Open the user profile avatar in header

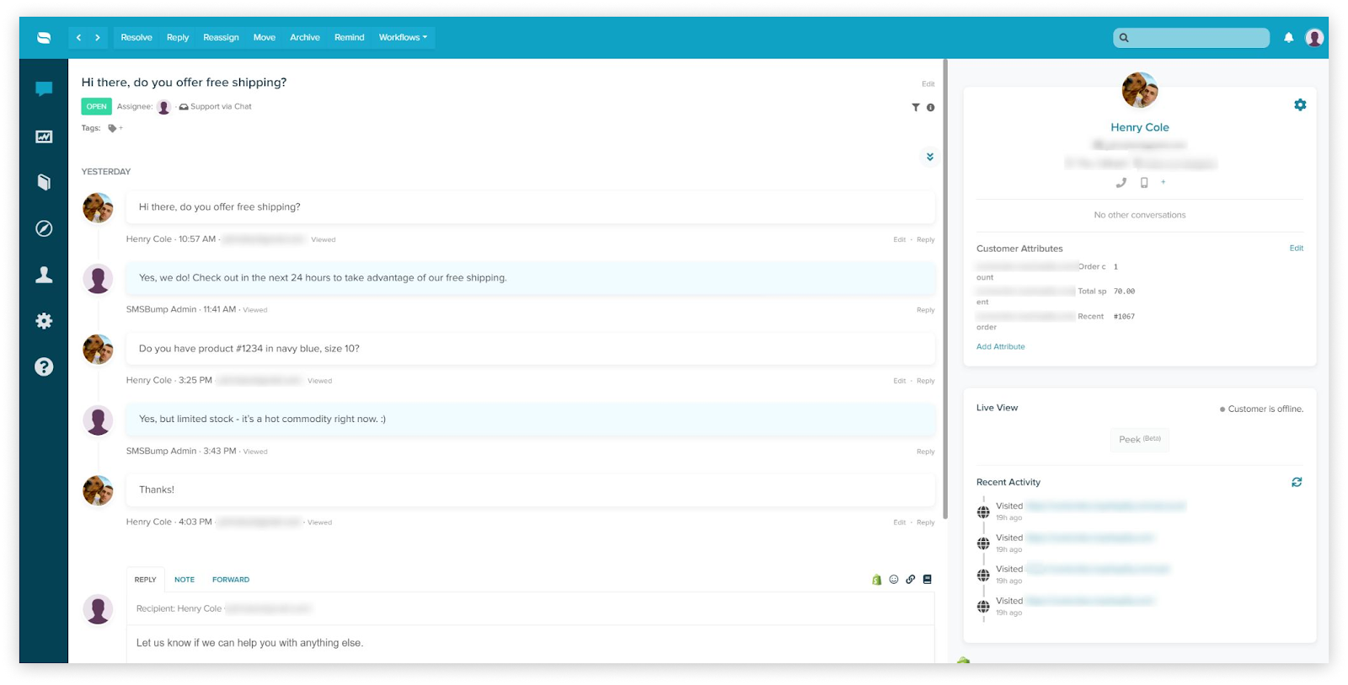click(1313, 37)
